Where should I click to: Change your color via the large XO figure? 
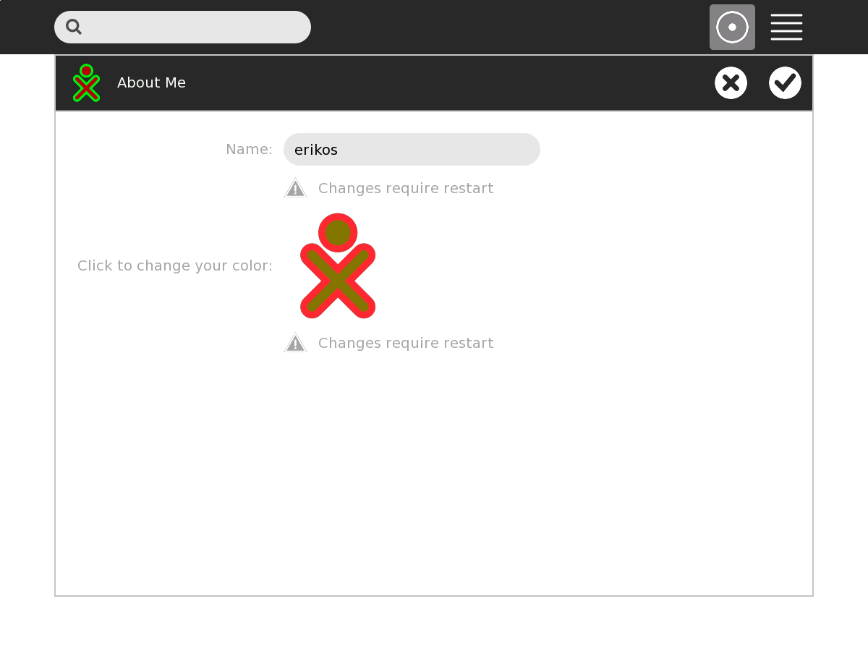338,266
